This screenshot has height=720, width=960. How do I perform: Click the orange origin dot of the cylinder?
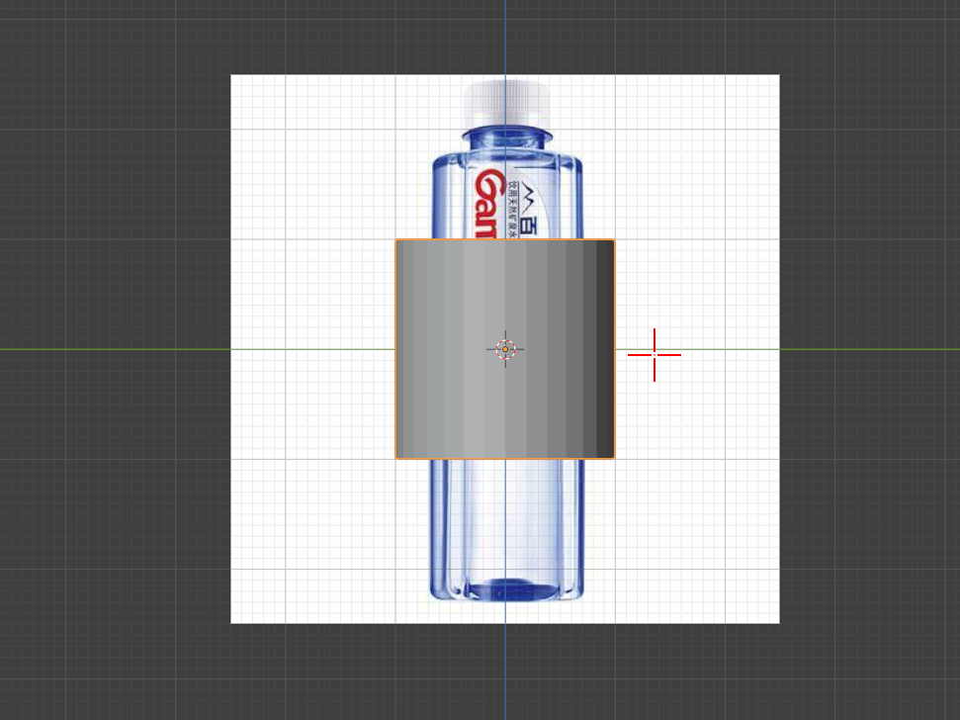(x=505, y=349)
